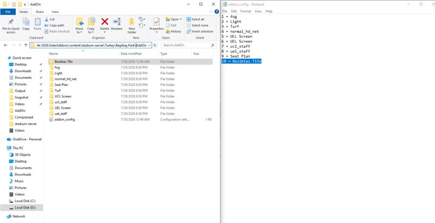Click Select all in ribbon
Image resolution: width=435 pixels, height=223 pixels.
coord(196,19)
